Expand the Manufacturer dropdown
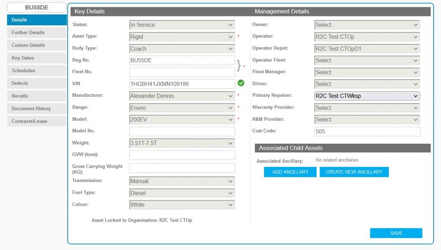Screen dimensions: 441x250 tap(182, 96)
